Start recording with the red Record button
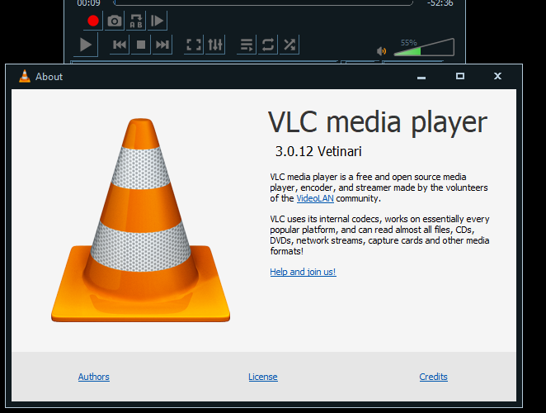546x413 pixels. coord(93,21)
